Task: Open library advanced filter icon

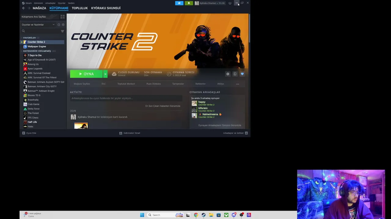Action: pyautogui.click(x=62, y=31)
